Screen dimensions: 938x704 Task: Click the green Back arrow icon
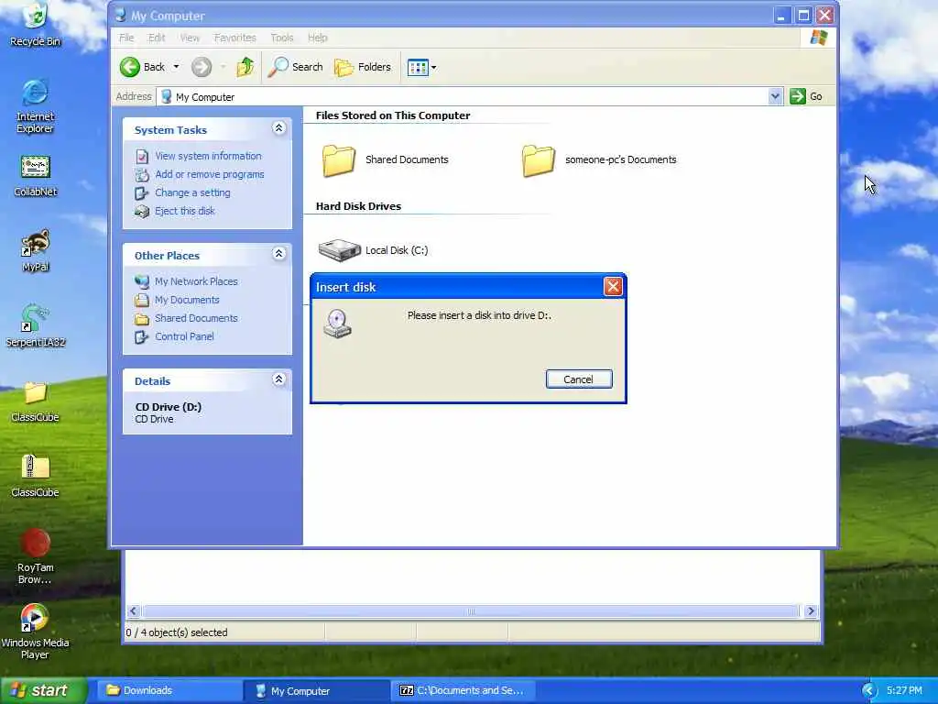(130, 67)
